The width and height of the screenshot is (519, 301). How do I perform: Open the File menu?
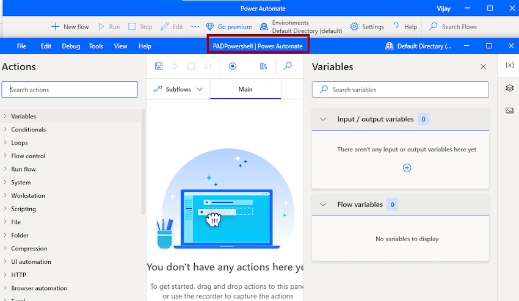pyautogui.click(x=21, y=46)
